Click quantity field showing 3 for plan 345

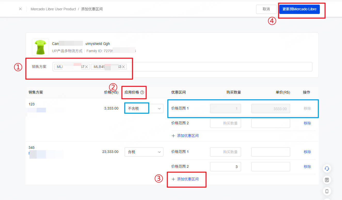point(225,167)
